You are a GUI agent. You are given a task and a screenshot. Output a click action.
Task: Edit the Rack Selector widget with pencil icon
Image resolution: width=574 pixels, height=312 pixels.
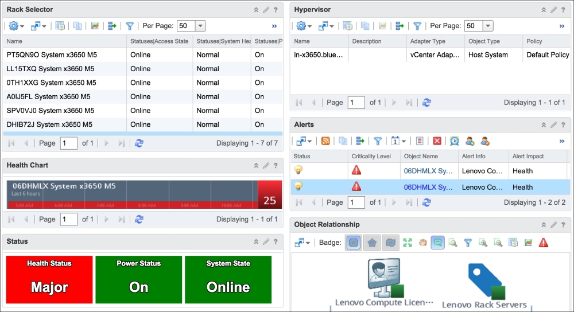coord(266,10)
